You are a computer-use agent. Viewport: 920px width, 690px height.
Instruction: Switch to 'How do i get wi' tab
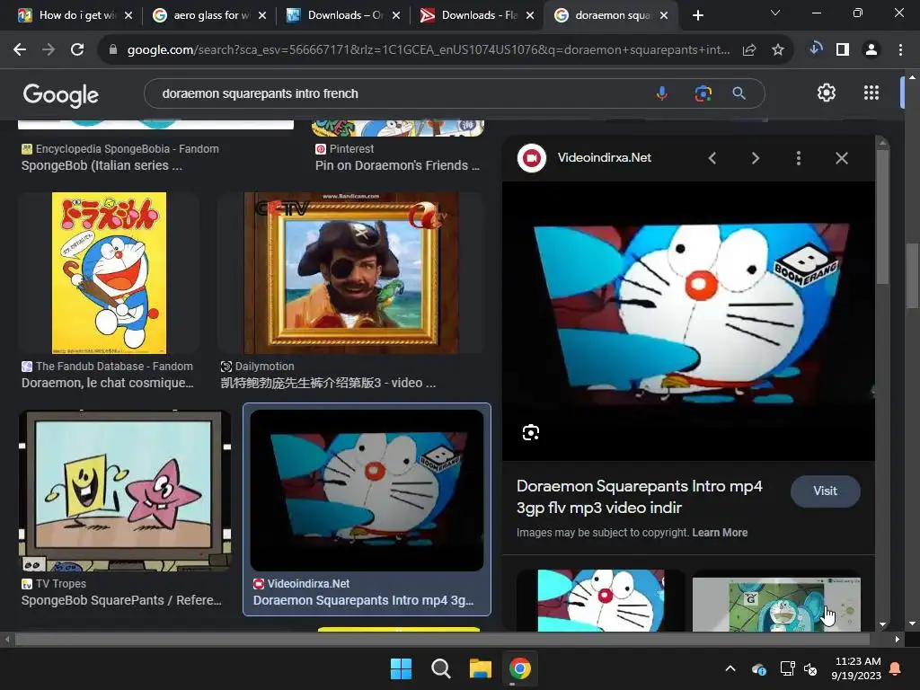point(77,15)
